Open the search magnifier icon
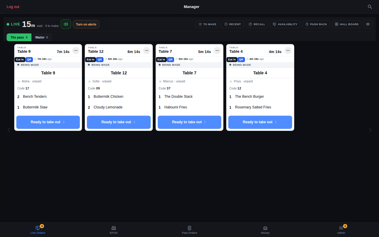Viewport: 379px width, 237px height. click(370, 7)
